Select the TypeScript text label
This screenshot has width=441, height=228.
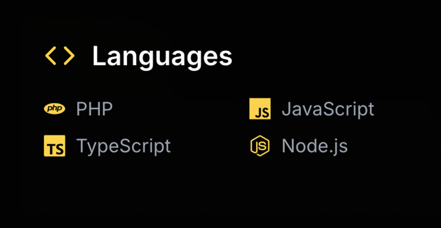pyautogui.click(x=124, y=146)
